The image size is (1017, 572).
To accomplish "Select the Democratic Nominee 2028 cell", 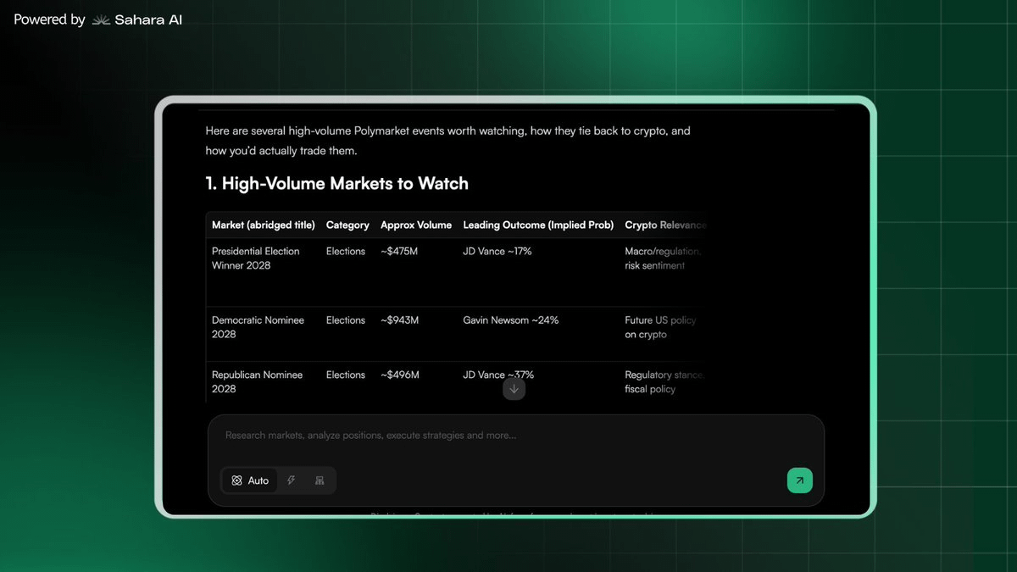I will click(258, 327).
